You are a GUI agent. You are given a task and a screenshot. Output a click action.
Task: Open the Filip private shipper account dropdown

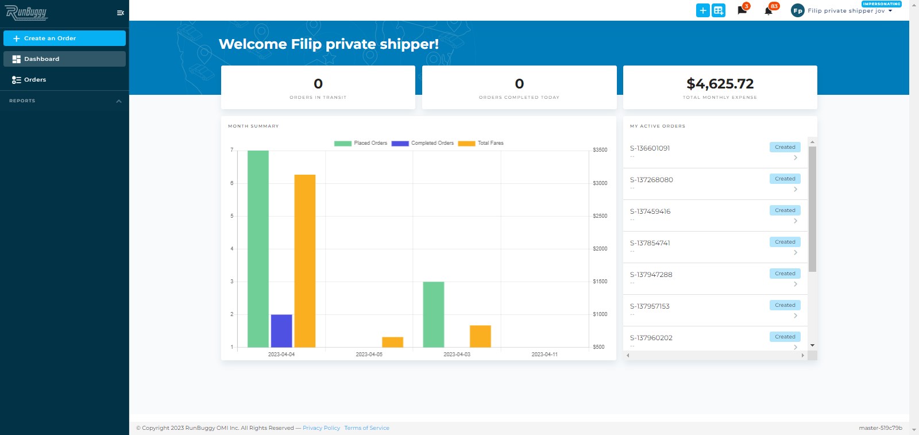click(850, 11)
